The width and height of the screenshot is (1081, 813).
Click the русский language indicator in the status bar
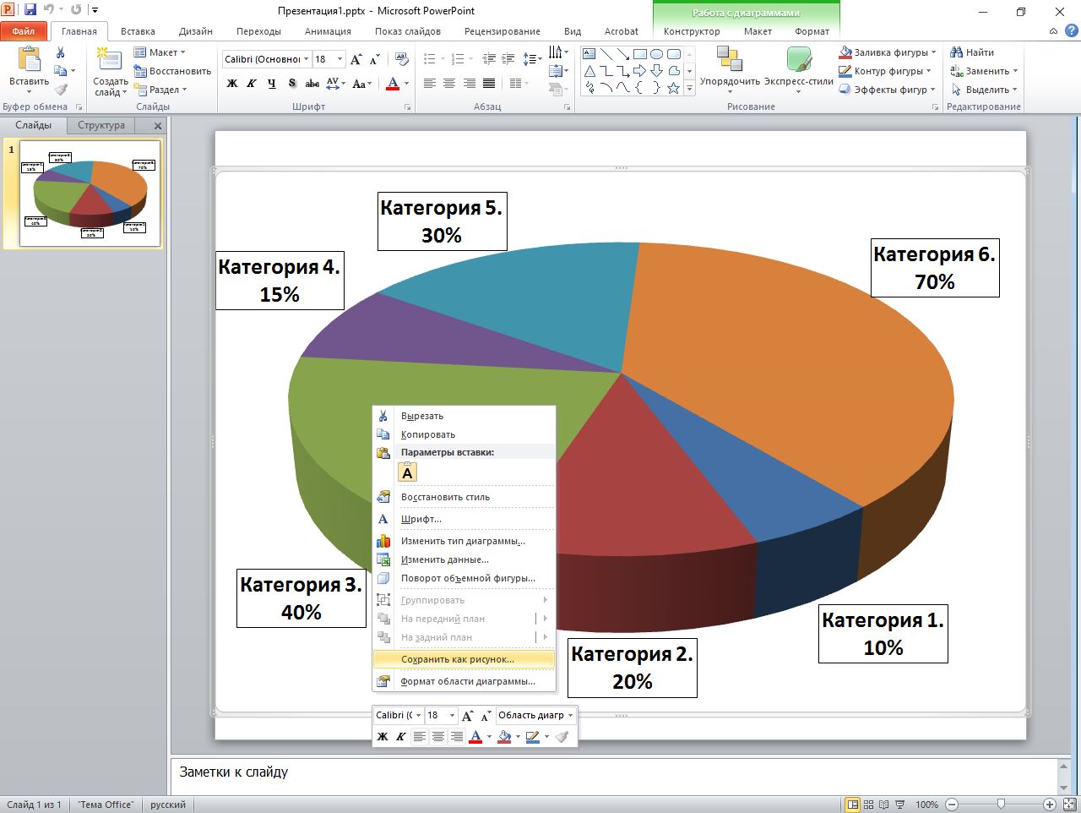(168, 805)
